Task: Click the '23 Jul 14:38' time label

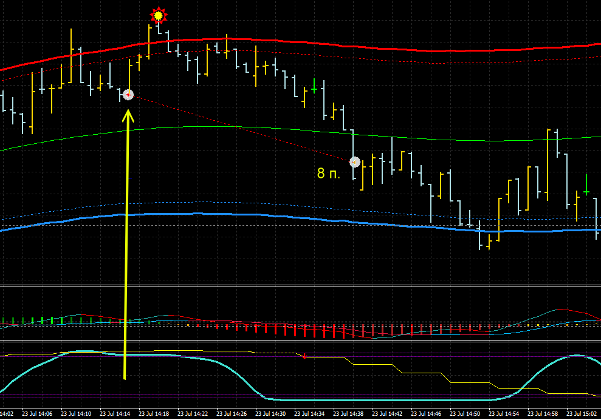Action: tap(348, 413)
